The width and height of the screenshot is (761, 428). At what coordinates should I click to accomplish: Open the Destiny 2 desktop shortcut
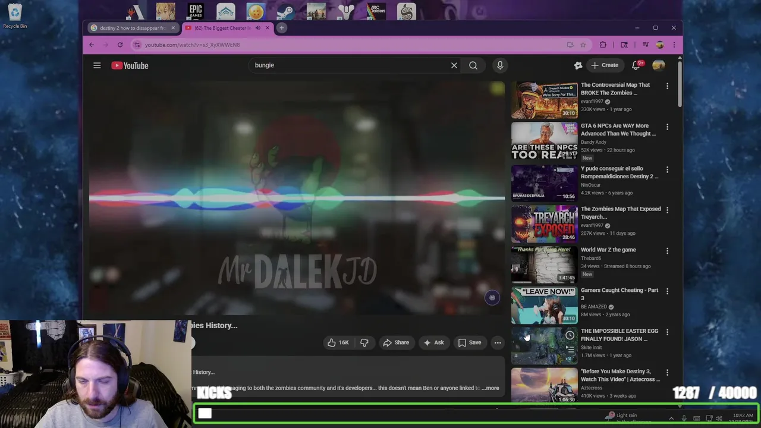point(346,12)
